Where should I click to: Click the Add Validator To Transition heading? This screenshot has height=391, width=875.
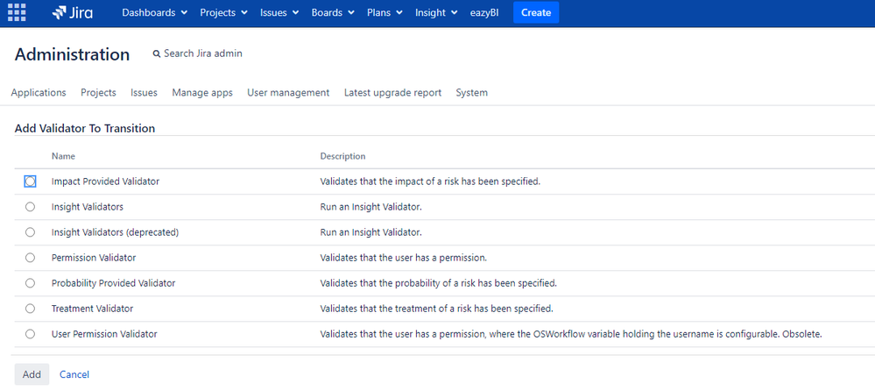coord(85,129)
